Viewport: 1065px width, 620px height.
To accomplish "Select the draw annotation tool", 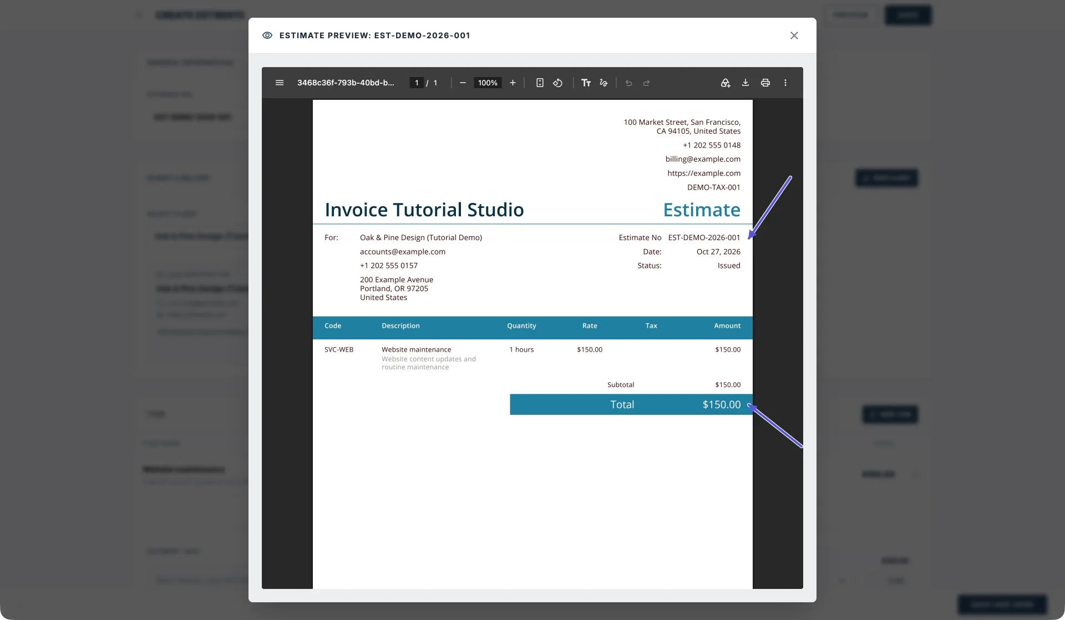I will point(603,83).
